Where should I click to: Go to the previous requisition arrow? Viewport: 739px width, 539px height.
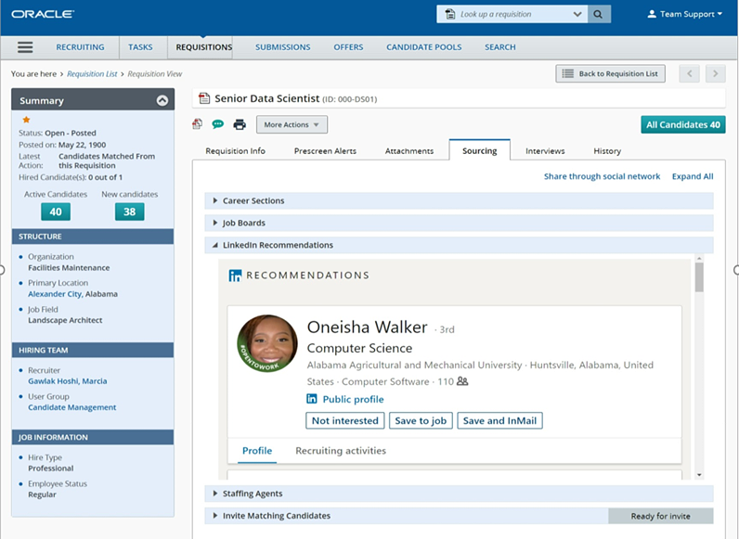coord(690,74)
